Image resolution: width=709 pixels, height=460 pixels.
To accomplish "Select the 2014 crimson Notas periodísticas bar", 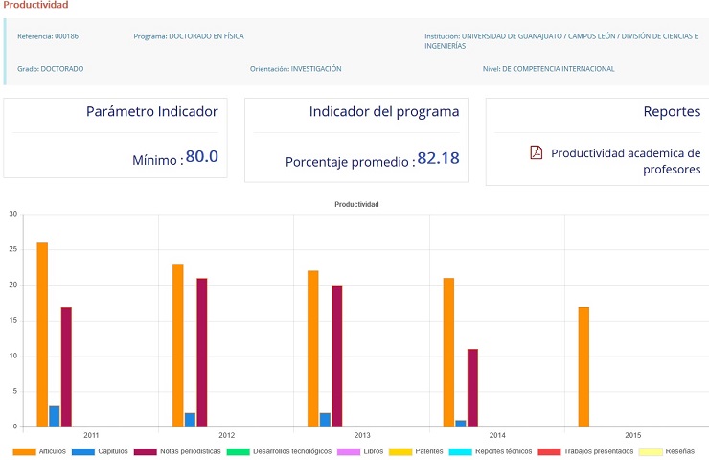I will (472, 387).
